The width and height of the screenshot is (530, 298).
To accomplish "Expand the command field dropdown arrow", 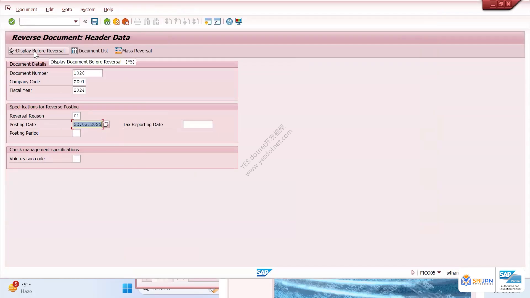I will [x=76, y=22].
